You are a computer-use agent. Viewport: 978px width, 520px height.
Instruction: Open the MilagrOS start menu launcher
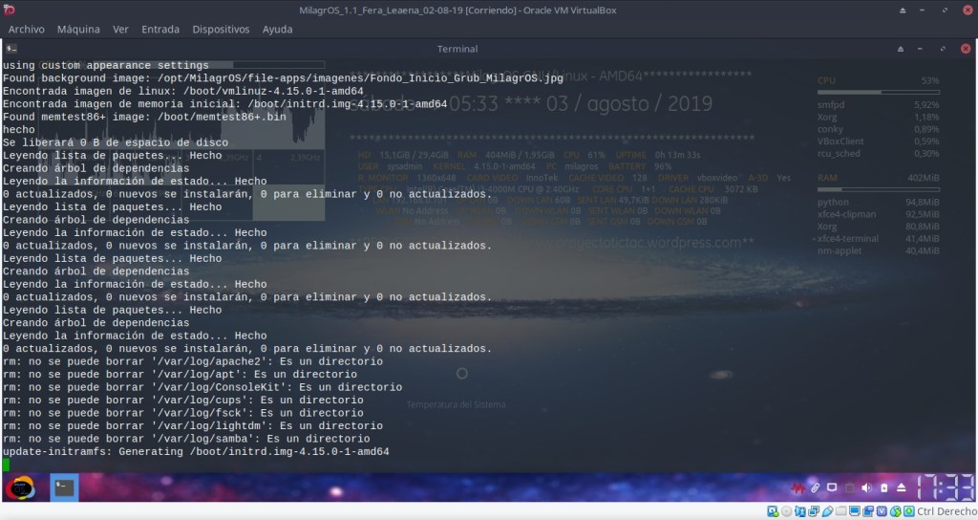[x=21, y=487]
